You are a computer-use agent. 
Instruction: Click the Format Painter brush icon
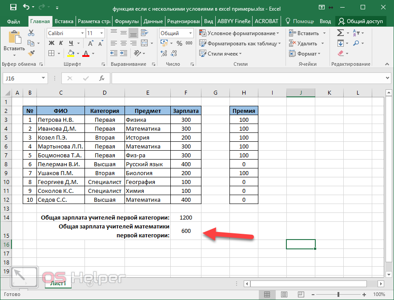31,53
